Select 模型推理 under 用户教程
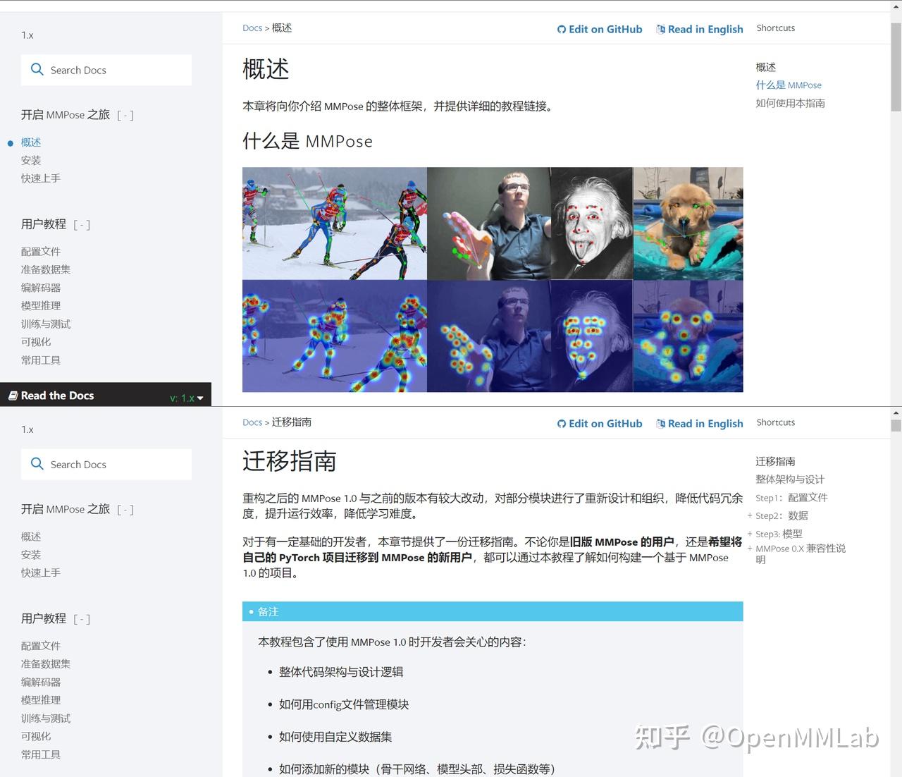Screen dimensions: 902x777 coord(40,305)
